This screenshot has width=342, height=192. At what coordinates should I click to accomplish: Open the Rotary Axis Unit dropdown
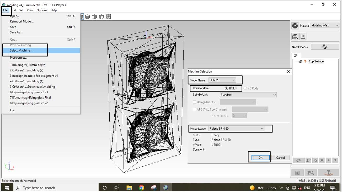pos(238,102)
